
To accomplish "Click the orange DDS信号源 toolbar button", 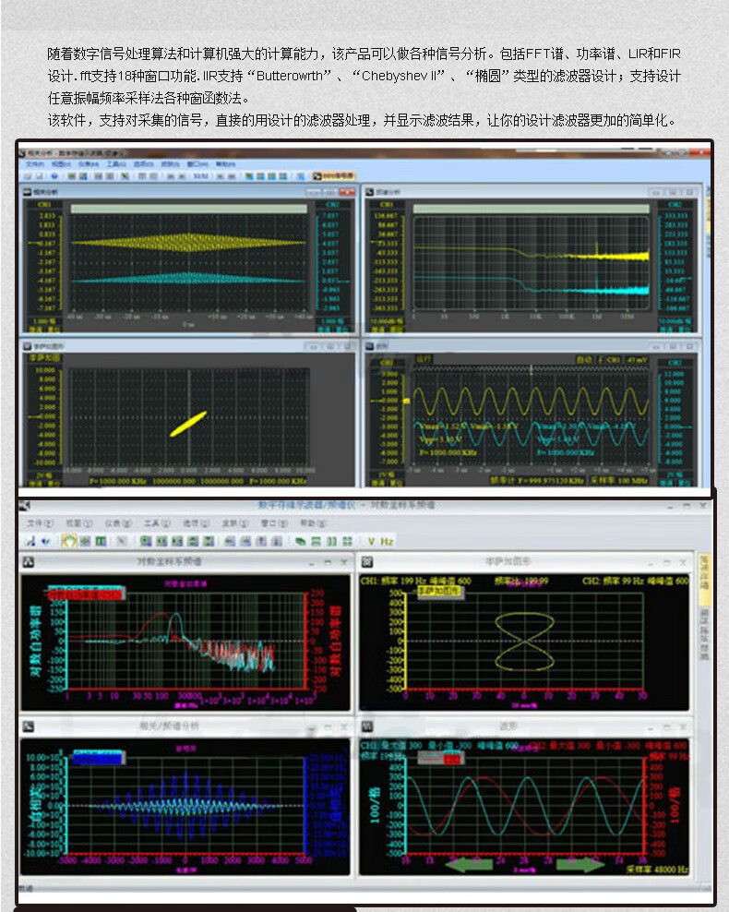I will pyautogui.click(x=327, y=174).
